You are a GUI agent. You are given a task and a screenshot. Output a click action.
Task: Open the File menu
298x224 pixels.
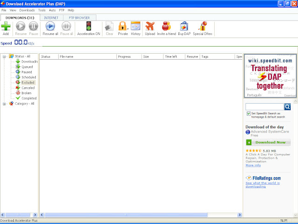4,10
